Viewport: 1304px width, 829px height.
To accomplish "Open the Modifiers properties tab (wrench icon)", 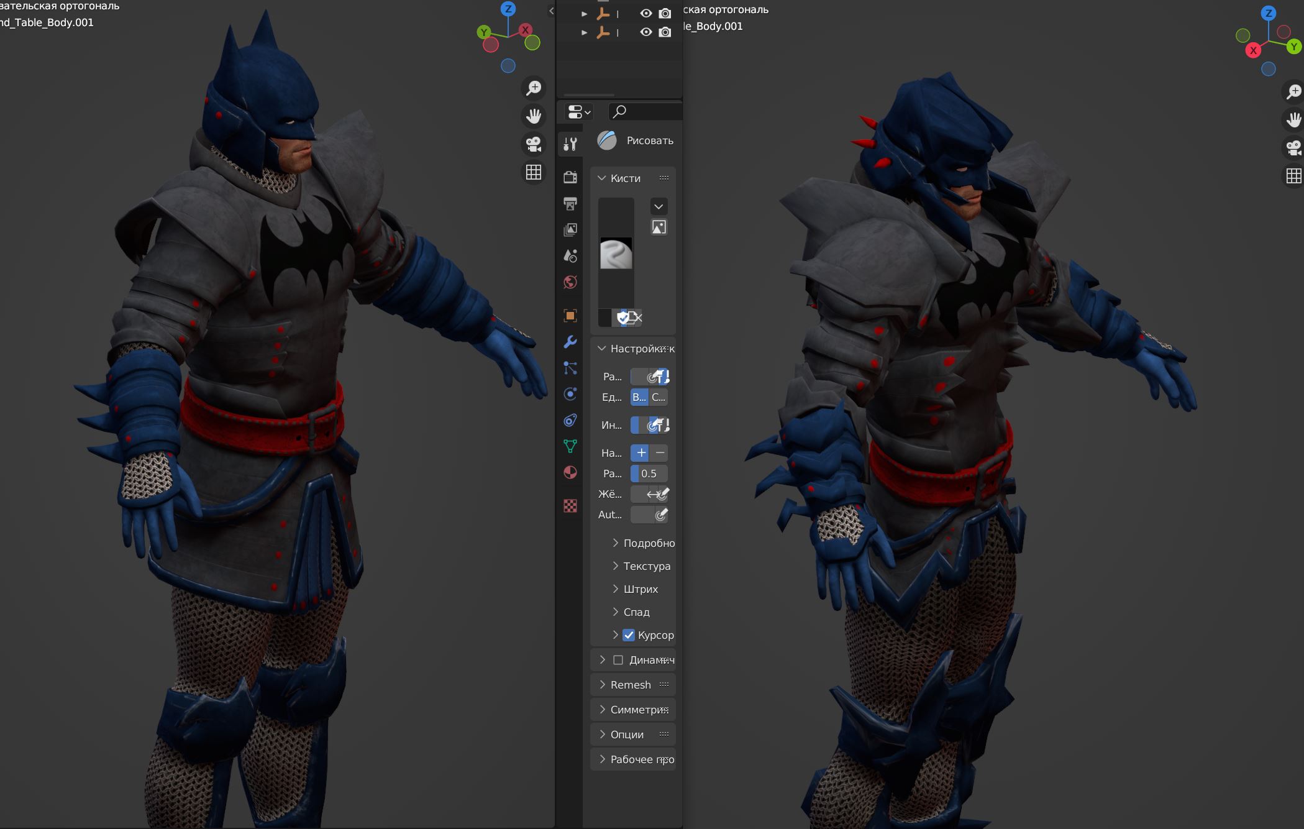I will click(570, 342).
